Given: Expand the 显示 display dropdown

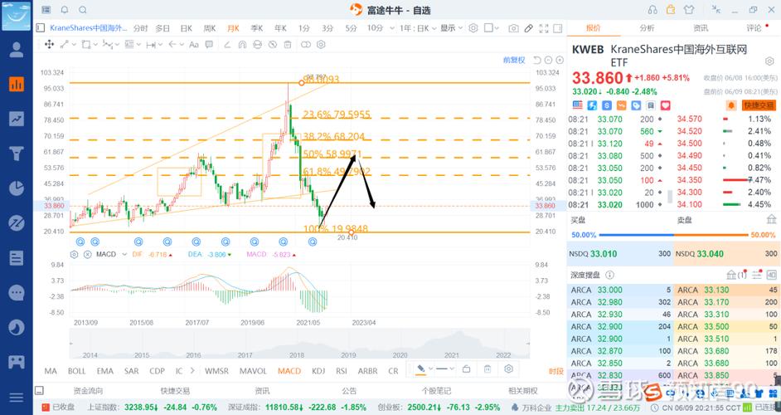Looking at the screenshot, I should [451, 28].
